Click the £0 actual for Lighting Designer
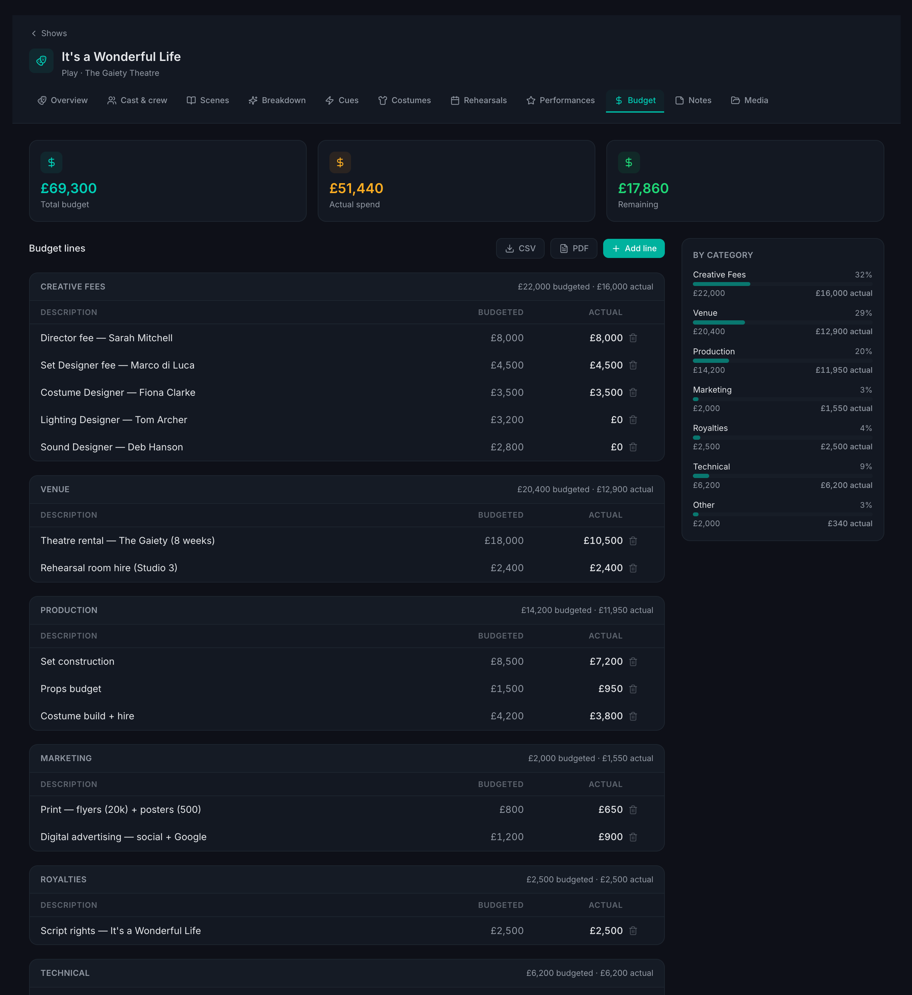Viewport: 912px width, 995px height. [617, 420]
